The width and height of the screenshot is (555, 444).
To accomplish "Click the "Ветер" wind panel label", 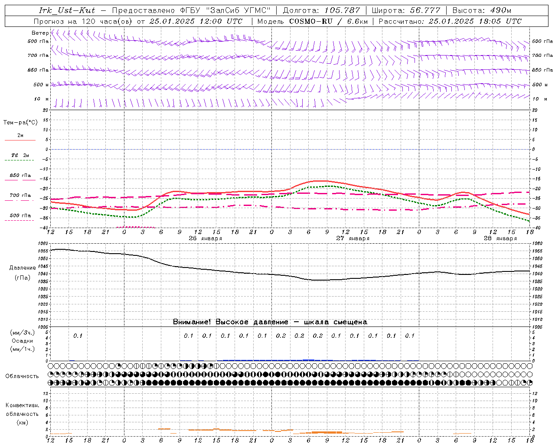I will coord(40,33).
